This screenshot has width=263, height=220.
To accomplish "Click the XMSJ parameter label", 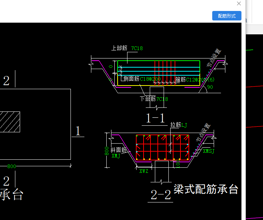I will click(x=209, y=151).
